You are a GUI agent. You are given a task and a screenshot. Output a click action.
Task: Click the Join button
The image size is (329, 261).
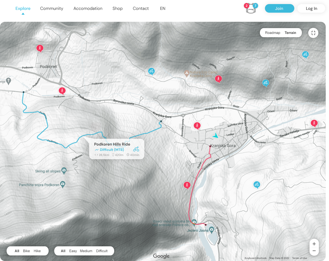pos(279,8)
